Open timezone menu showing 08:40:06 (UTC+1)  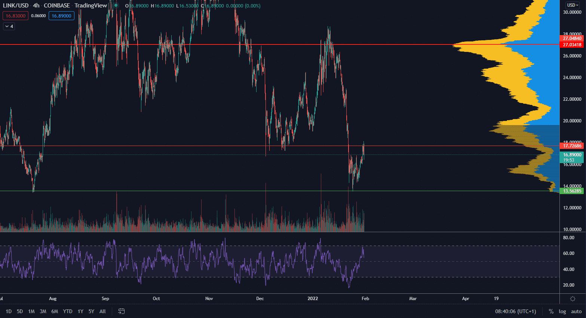(x=515, y=311)
